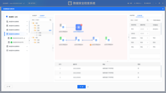Toggle the green checkbox for 数据某某检查项1

(11, 38)
